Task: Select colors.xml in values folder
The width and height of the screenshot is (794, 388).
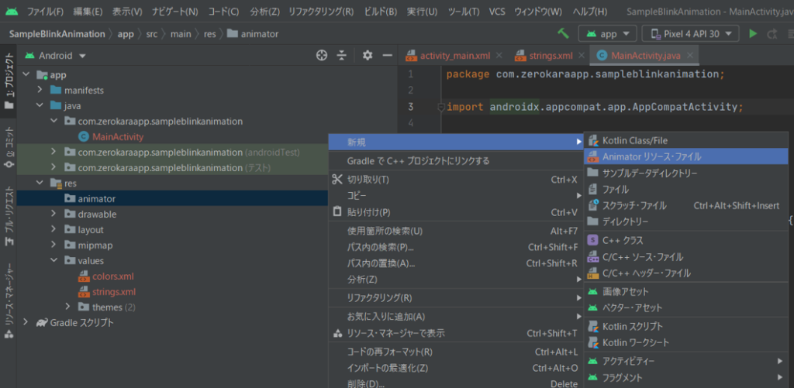Action: pyautogui.click(x=113, y=276)
